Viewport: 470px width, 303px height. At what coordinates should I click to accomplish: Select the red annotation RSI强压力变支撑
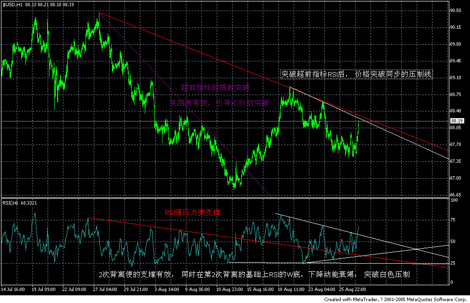[193, 213]
